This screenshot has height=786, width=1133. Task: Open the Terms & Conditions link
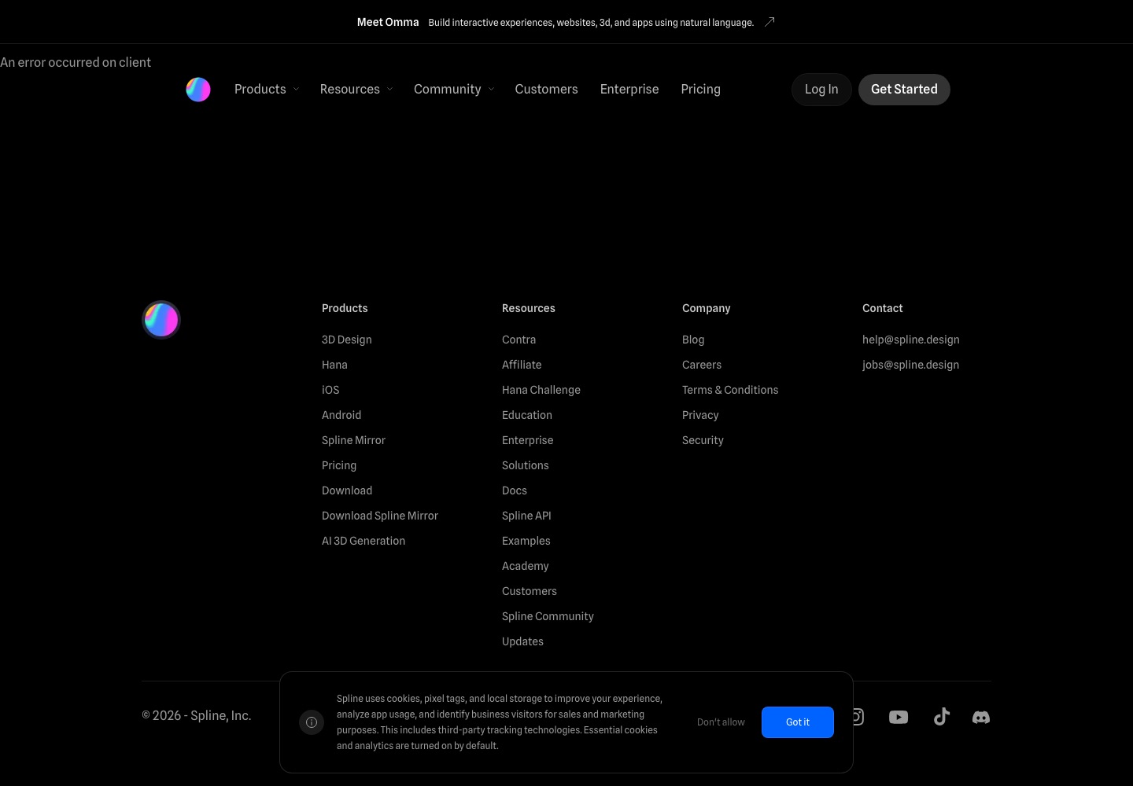tap(730, 390)
